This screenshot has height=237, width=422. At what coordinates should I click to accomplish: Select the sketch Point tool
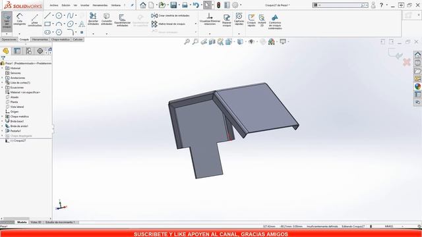82,32
